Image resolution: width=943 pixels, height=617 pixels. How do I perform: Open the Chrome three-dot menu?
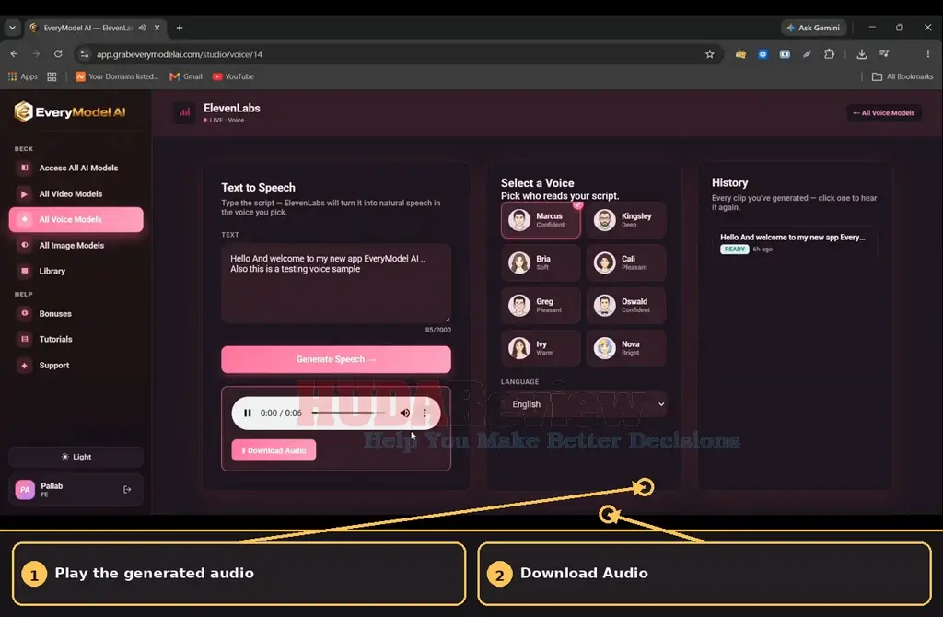point(928,54)
